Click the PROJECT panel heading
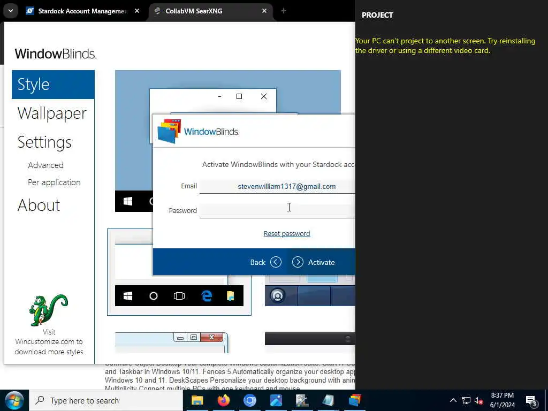This screenshot has width=548, height=411. (377, 15)
